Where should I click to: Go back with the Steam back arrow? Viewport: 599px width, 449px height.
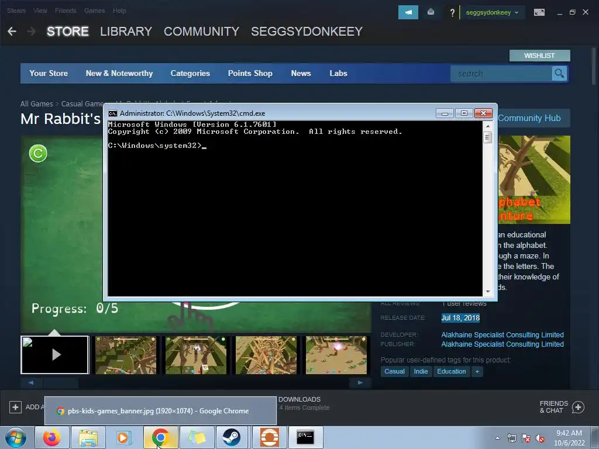(12, 32)
